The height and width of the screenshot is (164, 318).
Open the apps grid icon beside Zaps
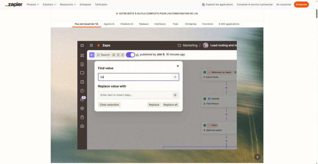click(x=91, y=45)
